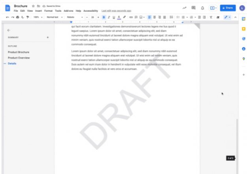Open the bulleted list options arrow
Image resolution: width=247 pixels, height=174 pixels.
pyautogui.click(x=187, y=17)
